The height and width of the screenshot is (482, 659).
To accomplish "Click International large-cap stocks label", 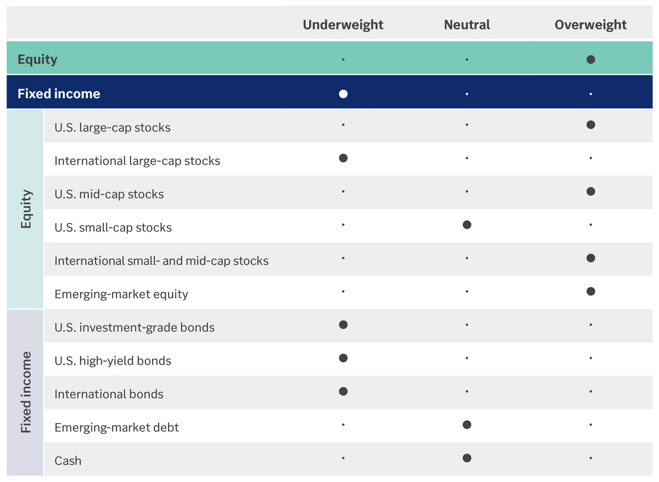I will point(138,161).
